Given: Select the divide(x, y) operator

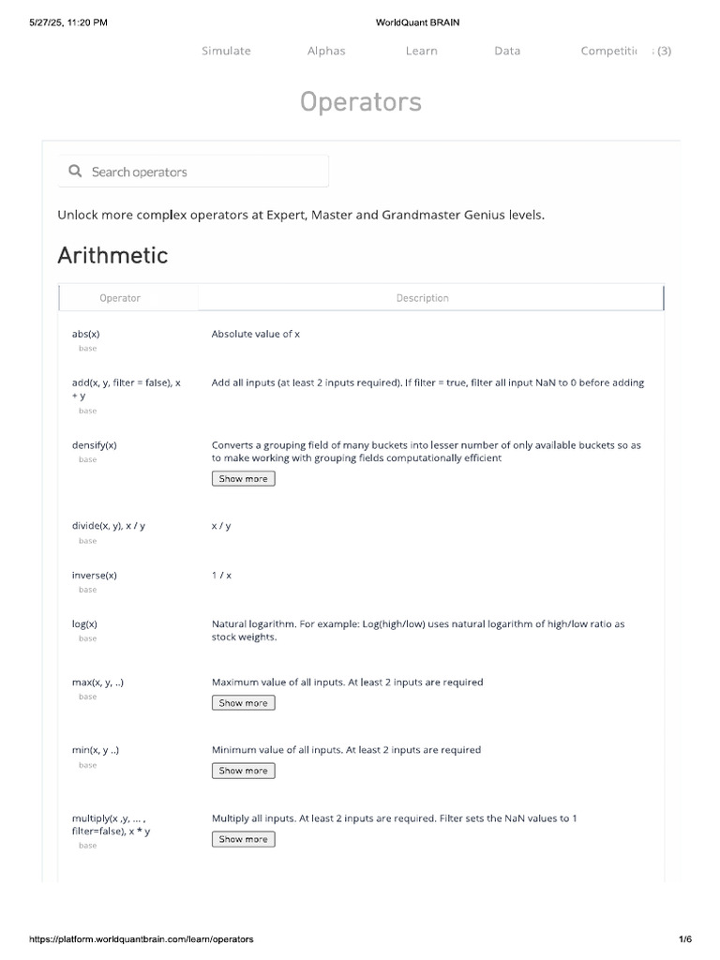Looking at the screenshot, I should point(108,526).
